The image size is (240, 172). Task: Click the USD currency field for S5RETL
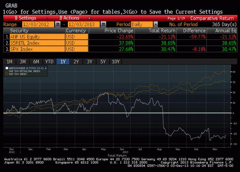[77, 43]
